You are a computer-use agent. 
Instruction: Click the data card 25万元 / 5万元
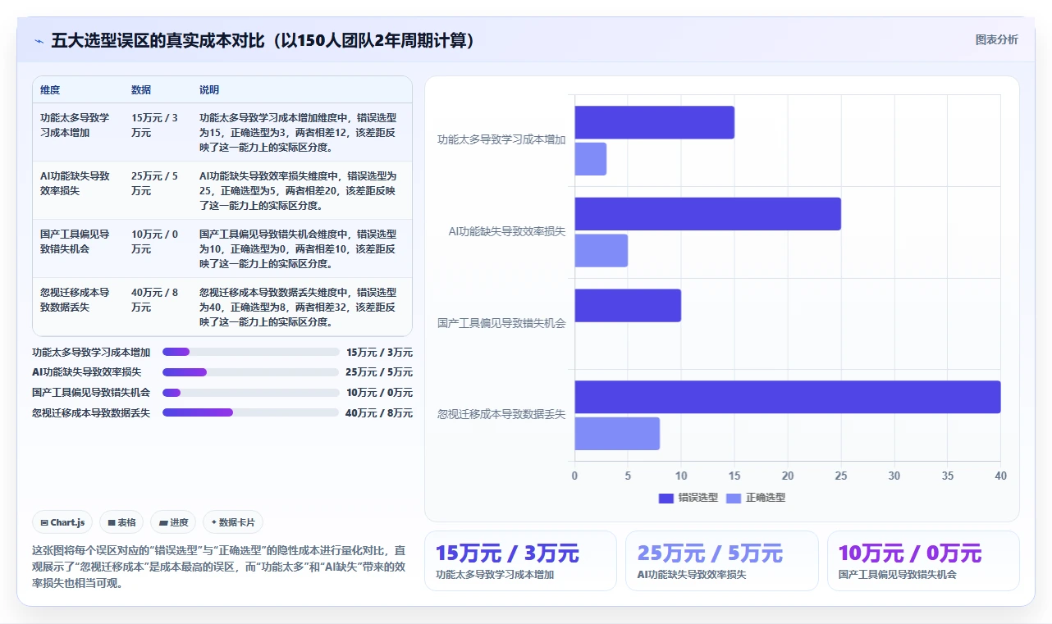tap(721, 561)
